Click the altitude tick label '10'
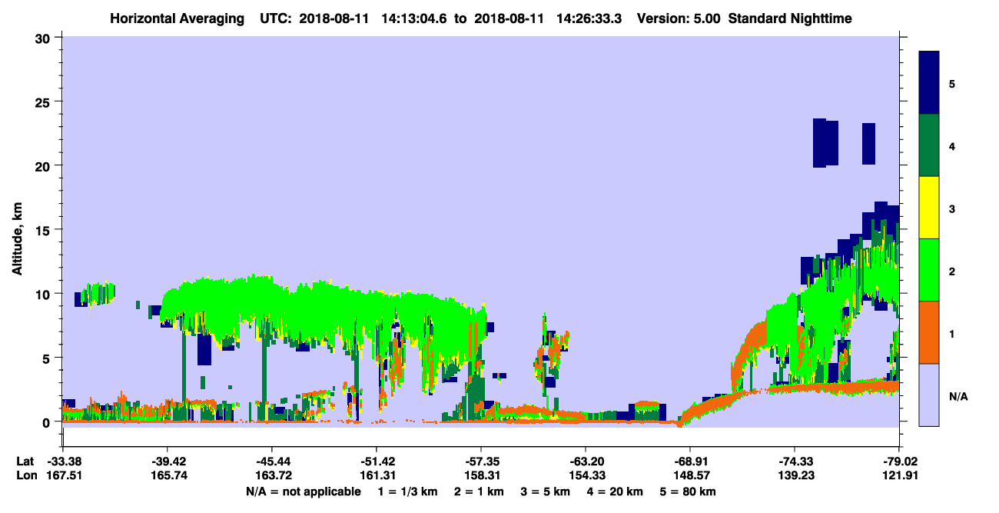 [x=45, y=294]
